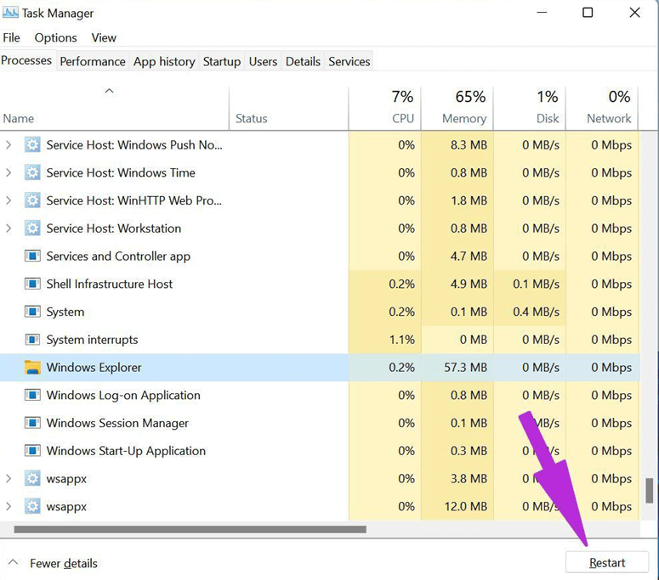Switch to the Processes tab

[26, 60]
